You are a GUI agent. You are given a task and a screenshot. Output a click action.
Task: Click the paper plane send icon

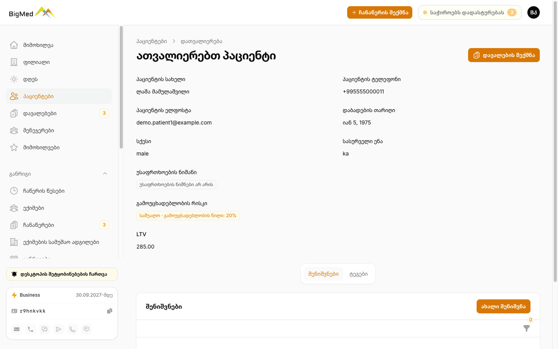(x=59, y=329)
